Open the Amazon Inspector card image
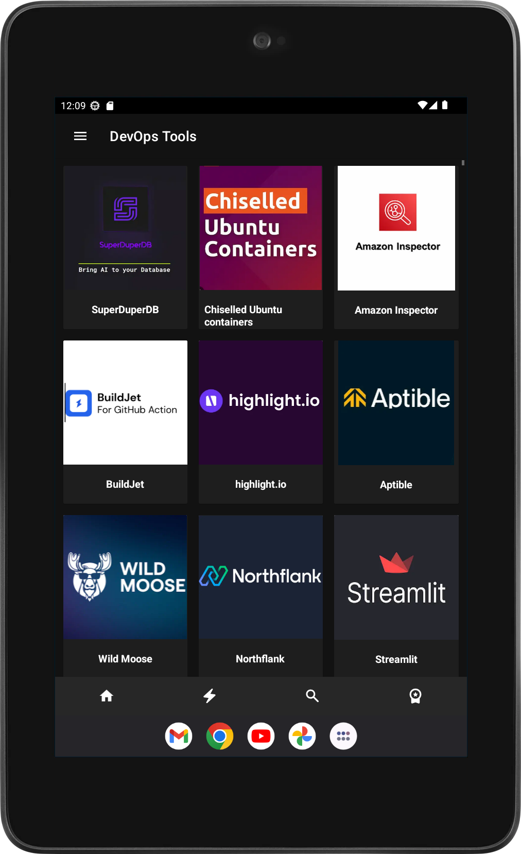This screenshot has width=521, height=854. pyautogui.click(x=396, y=228)
